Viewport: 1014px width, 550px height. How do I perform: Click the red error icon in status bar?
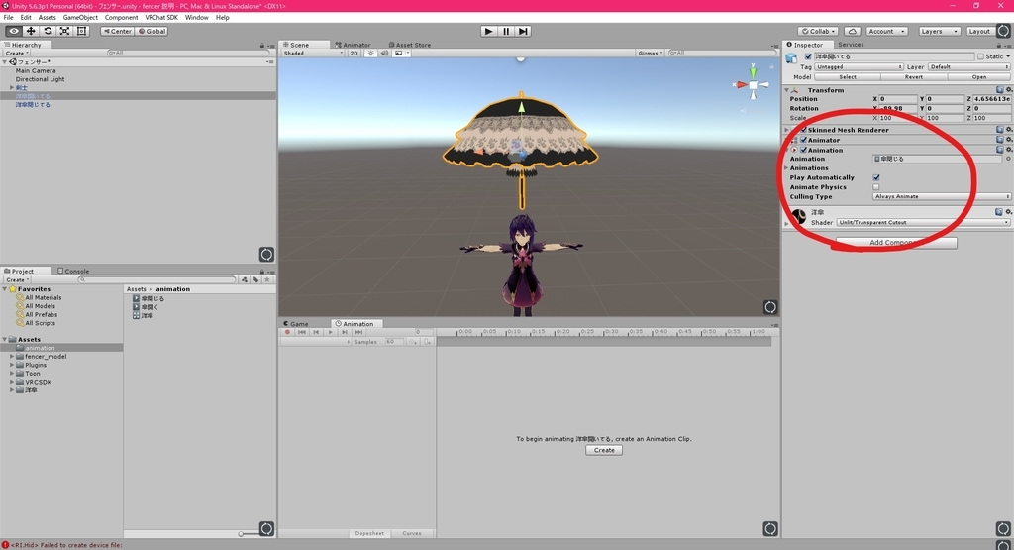(x=5, y=545)
